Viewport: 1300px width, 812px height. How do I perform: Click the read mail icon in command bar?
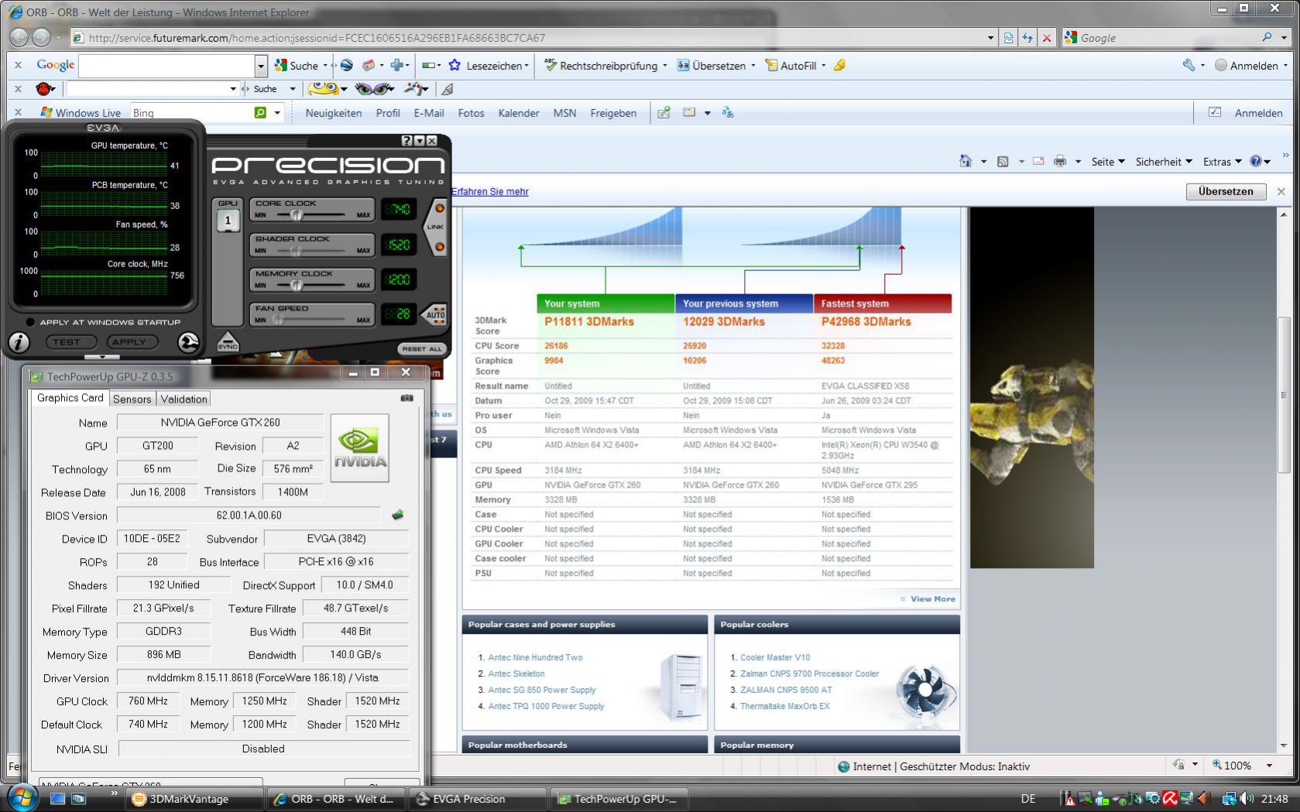click(1039, 161)
